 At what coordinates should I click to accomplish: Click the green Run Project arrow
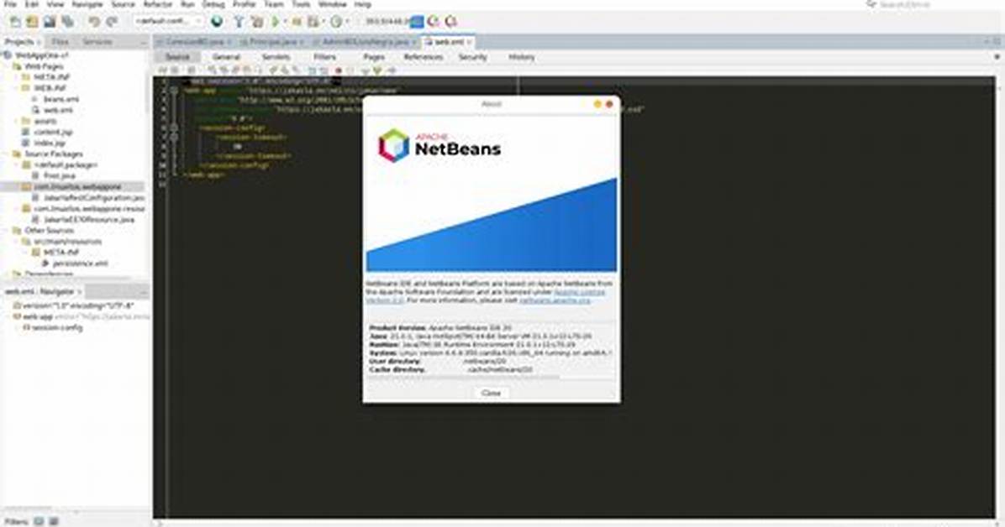(276, 21)
